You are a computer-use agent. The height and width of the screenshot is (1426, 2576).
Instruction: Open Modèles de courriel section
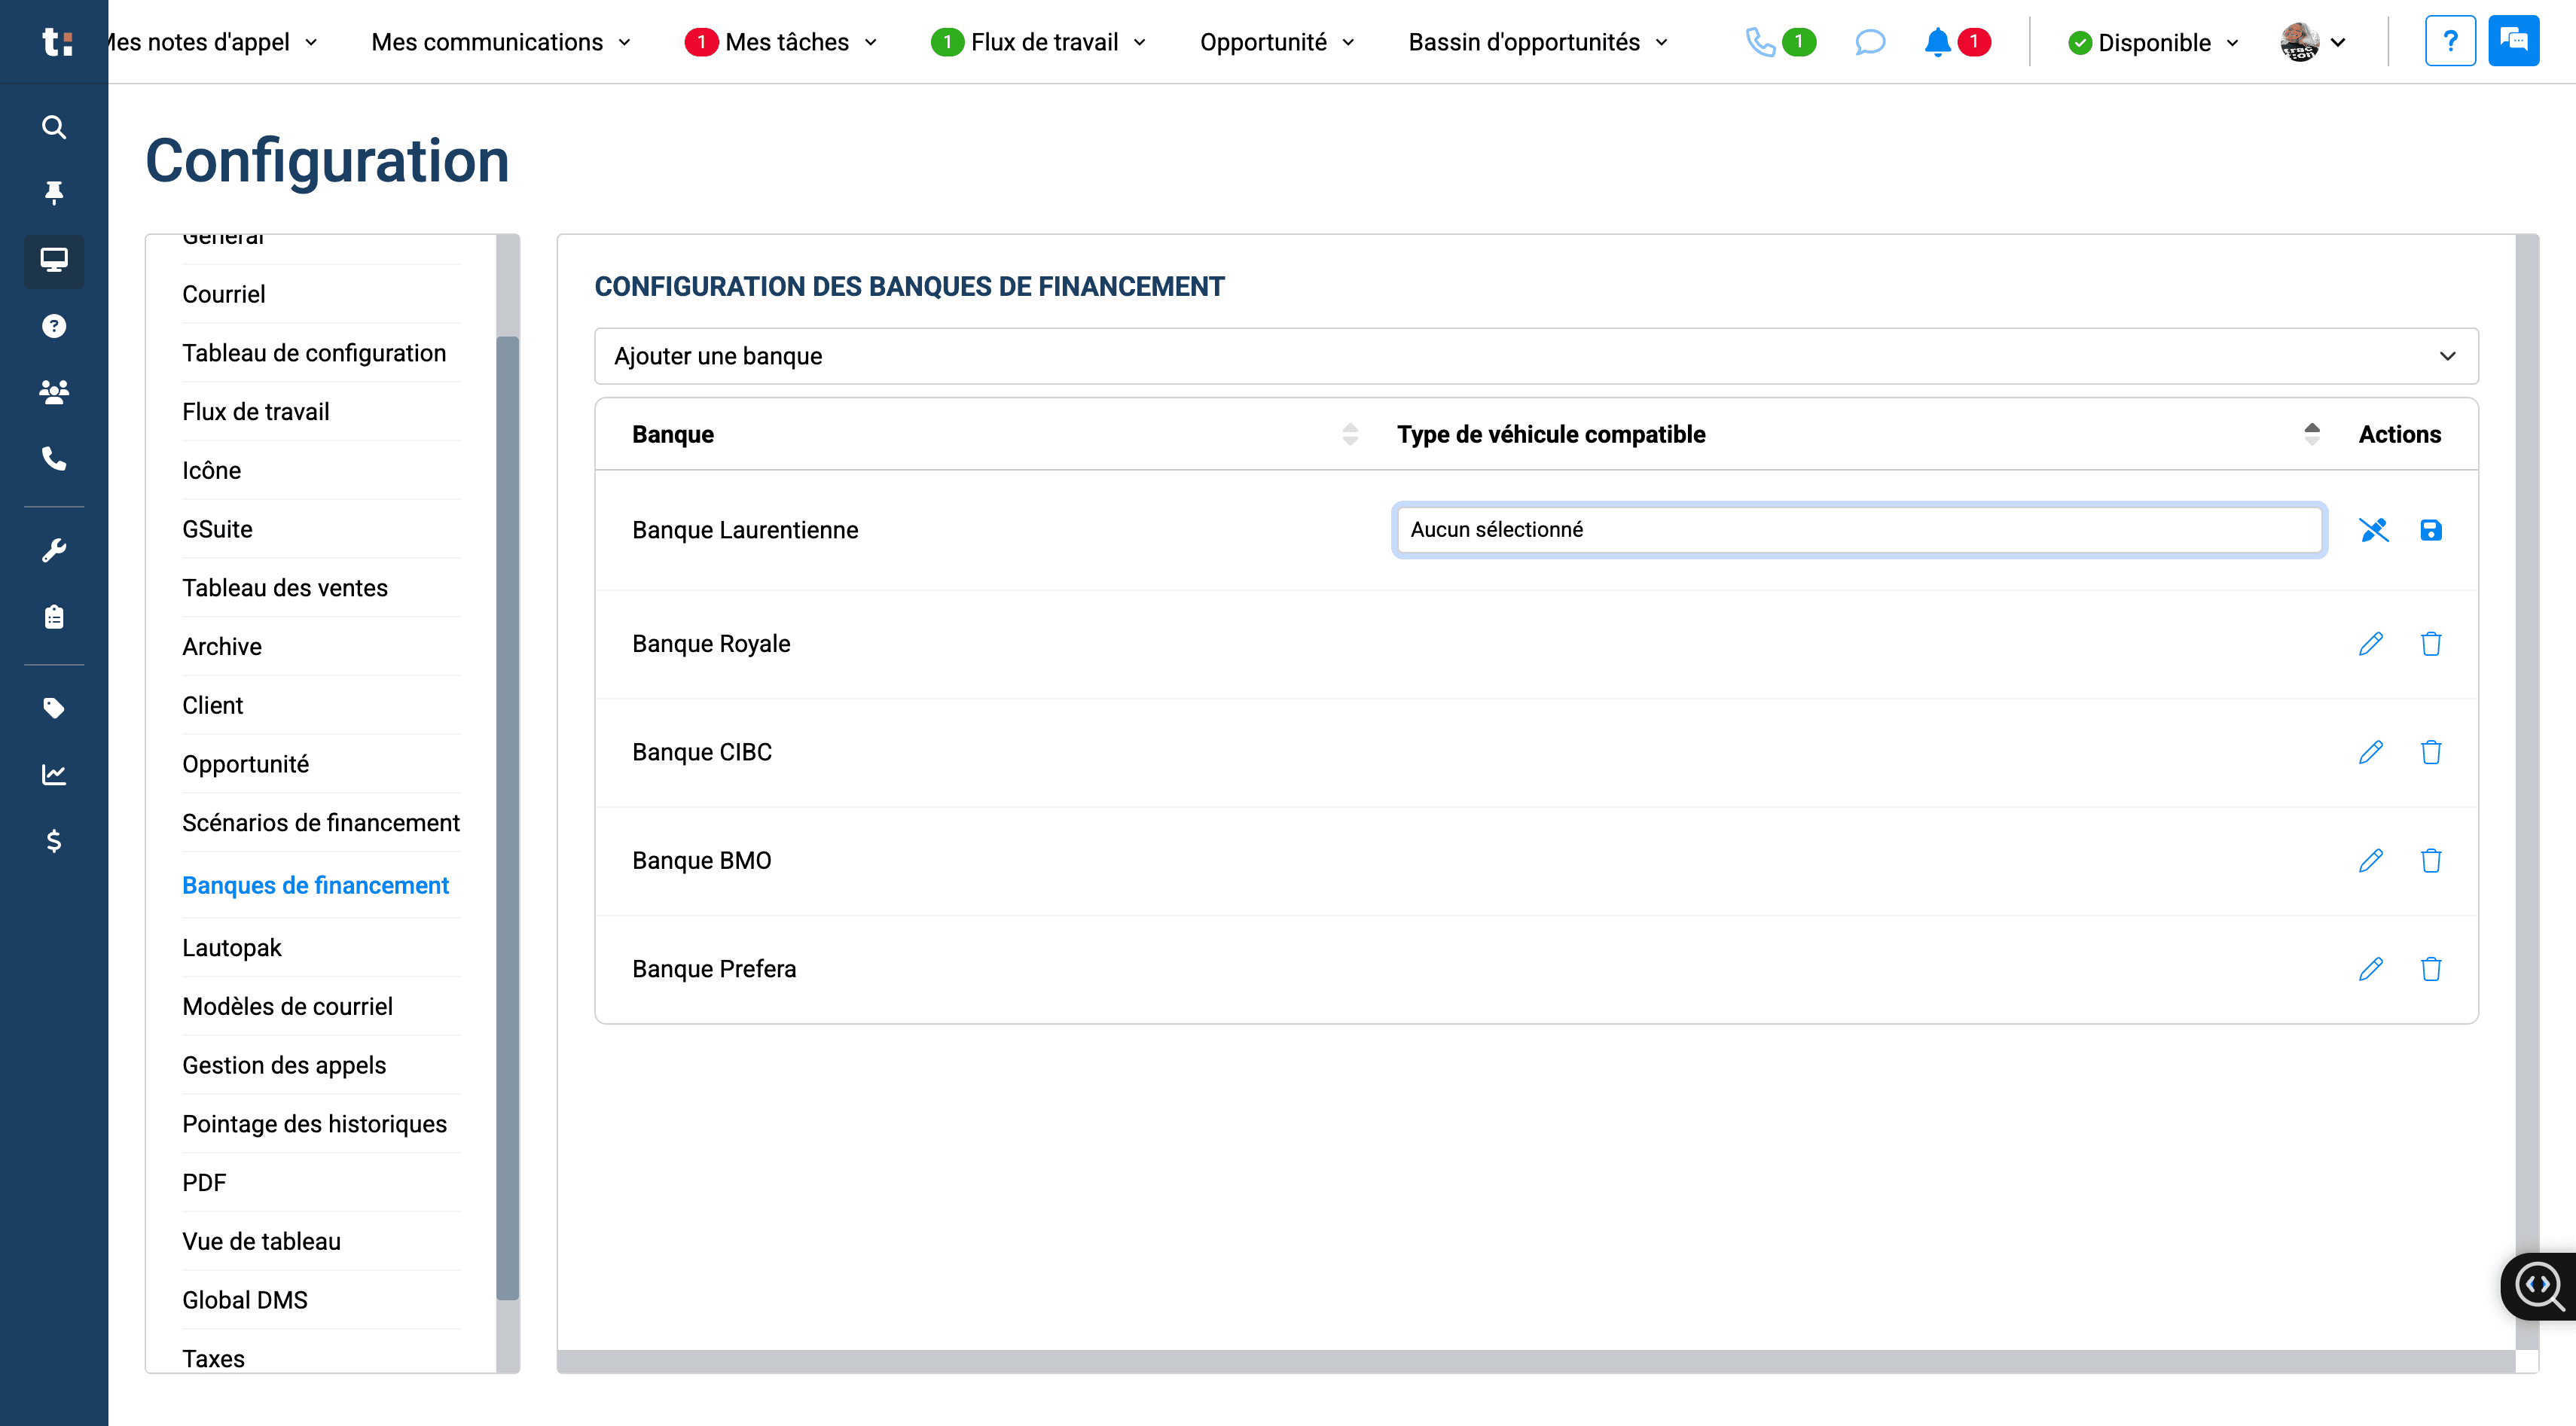[x=287, y=1007]
